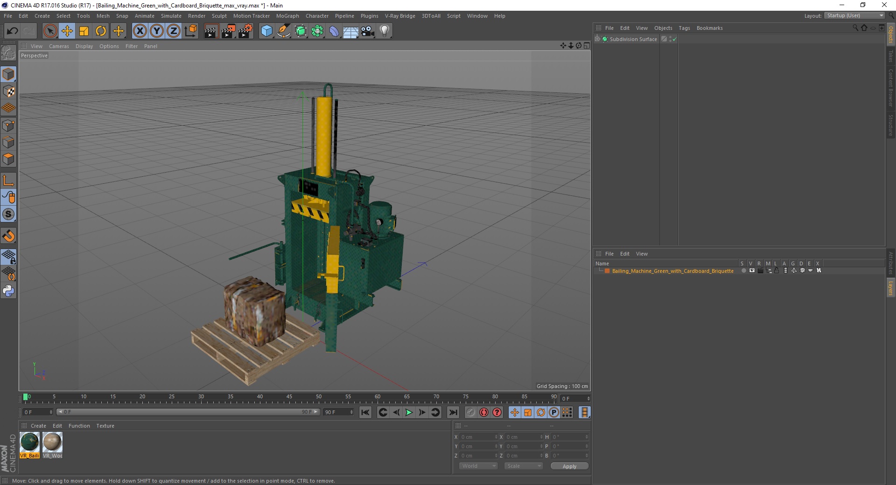Switch to Texture mode icon
Screen dimensions: 896x485
(8, 91)
